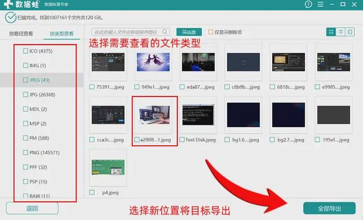Image resolution: width=363 pixels, height=220 pixels.
Task: Open thumbnail of e9905....jpeg
Action: click(x=334, y=62)
